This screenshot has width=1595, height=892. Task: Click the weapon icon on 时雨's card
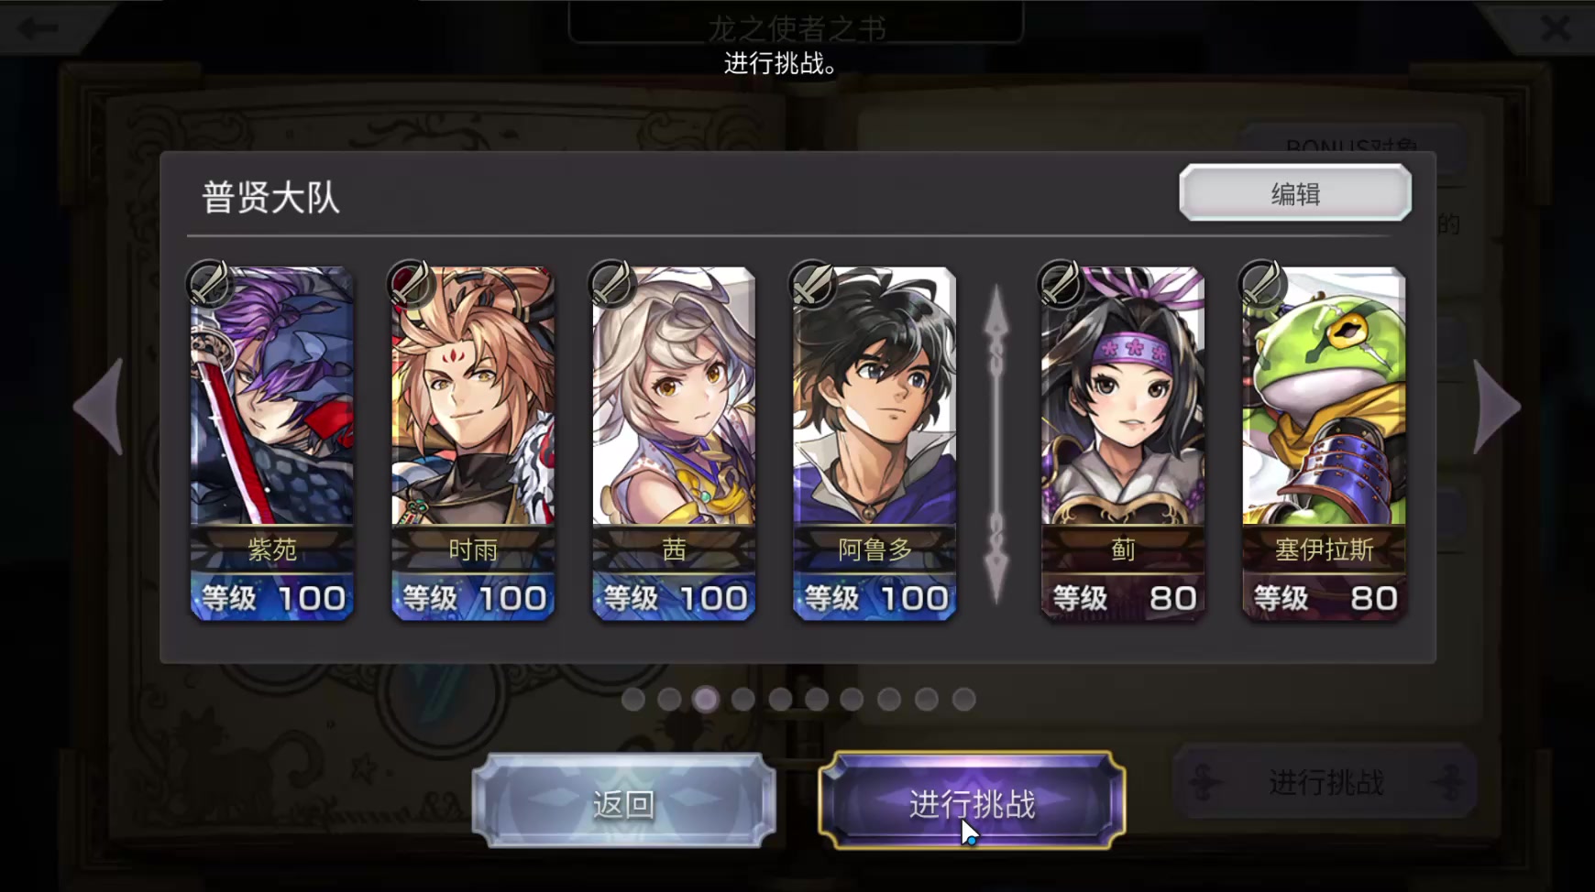coord(411,283)
